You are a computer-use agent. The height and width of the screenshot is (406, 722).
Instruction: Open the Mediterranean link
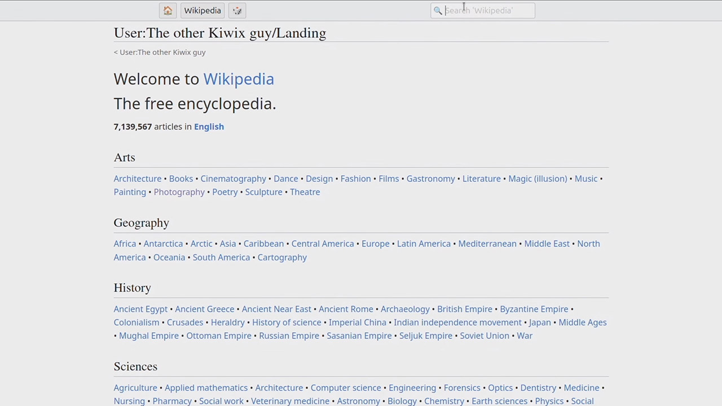pyautogui.click(x=487, y=244)
